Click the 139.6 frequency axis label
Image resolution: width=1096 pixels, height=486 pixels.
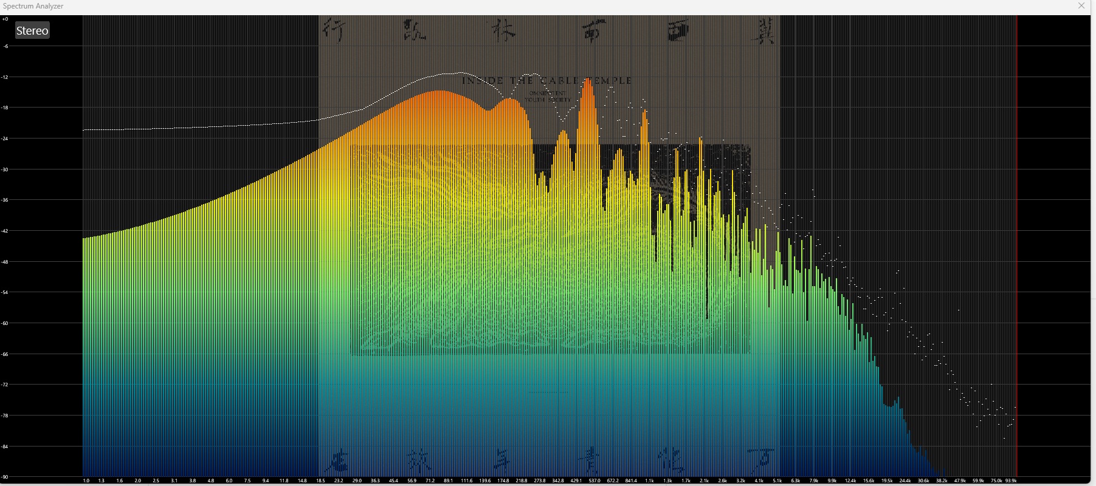[x=484, y=481]
